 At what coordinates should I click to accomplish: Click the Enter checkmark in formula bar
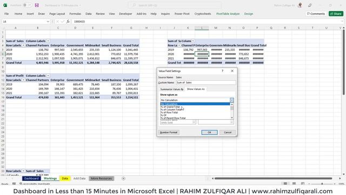(x=63, y=22)
